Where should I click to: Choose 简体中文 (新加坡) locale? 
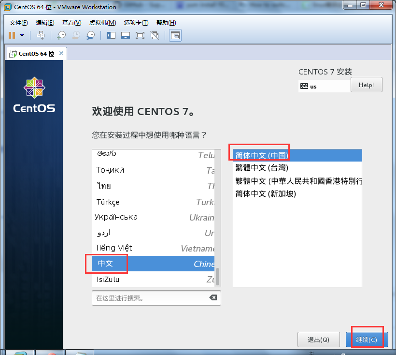[297, 193]
